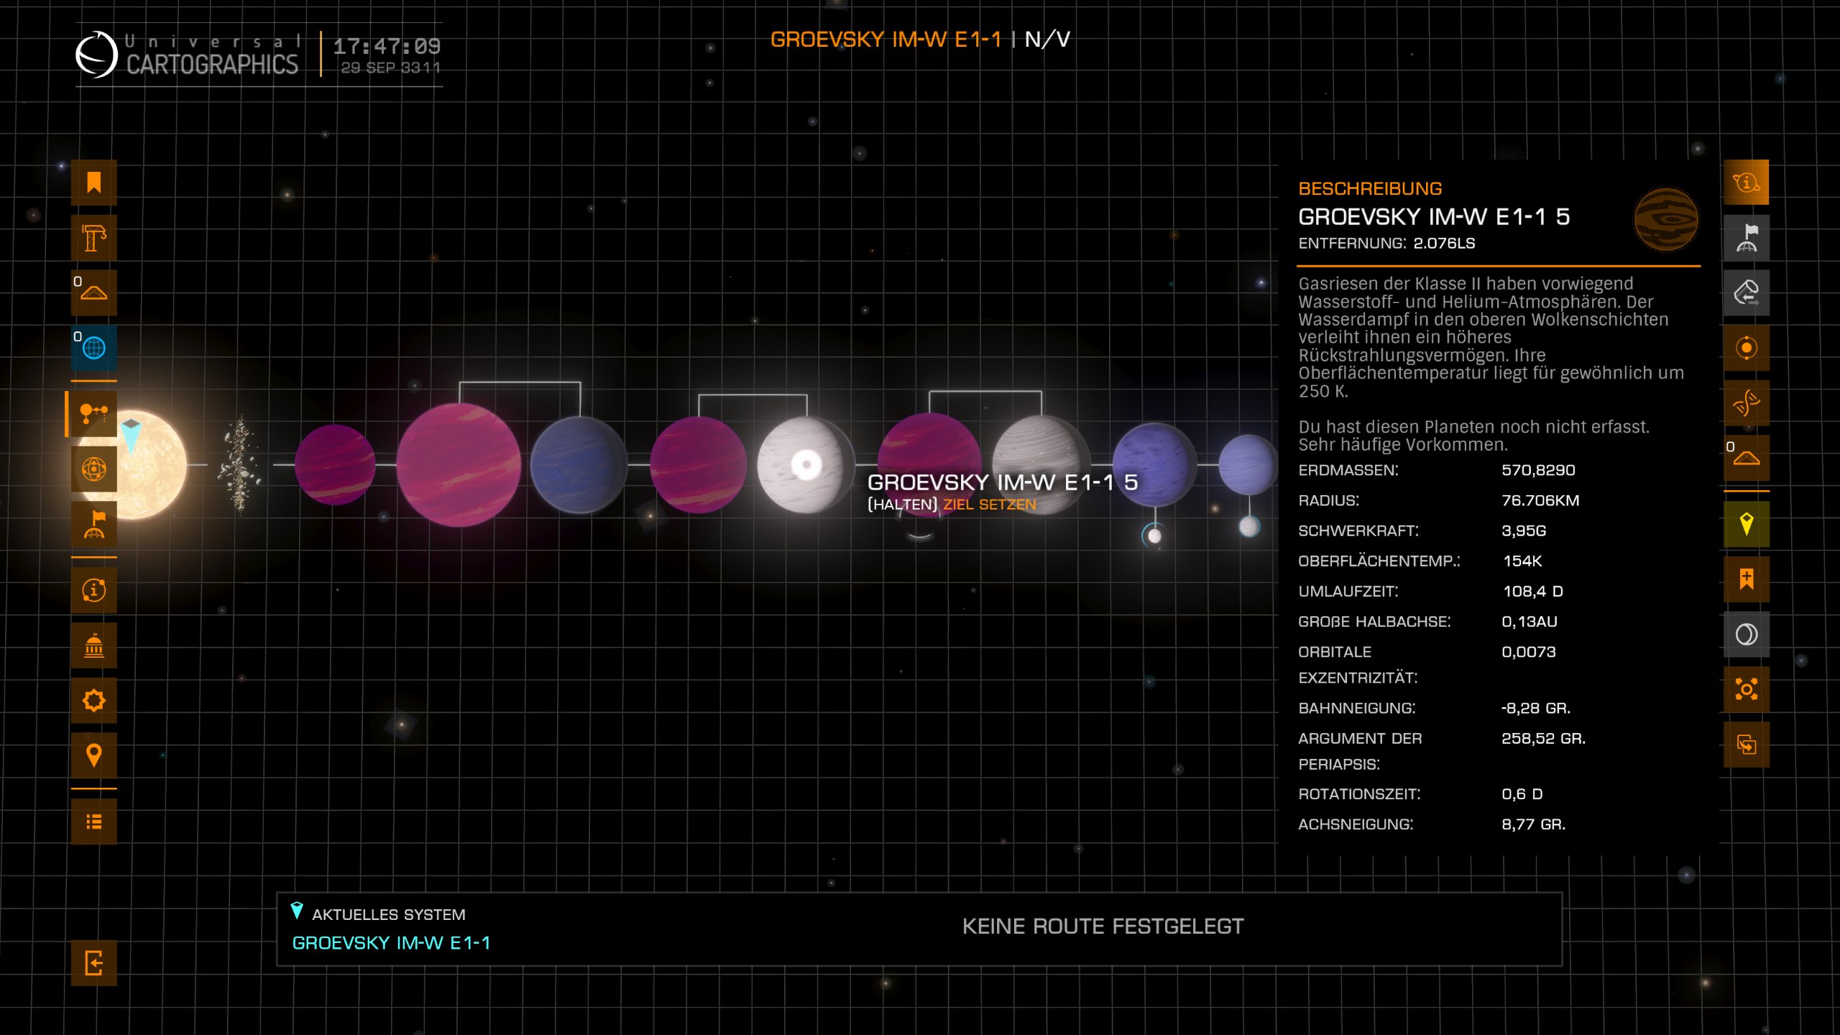
Task: Click the construction crane icon
Action: click(93, 238)
